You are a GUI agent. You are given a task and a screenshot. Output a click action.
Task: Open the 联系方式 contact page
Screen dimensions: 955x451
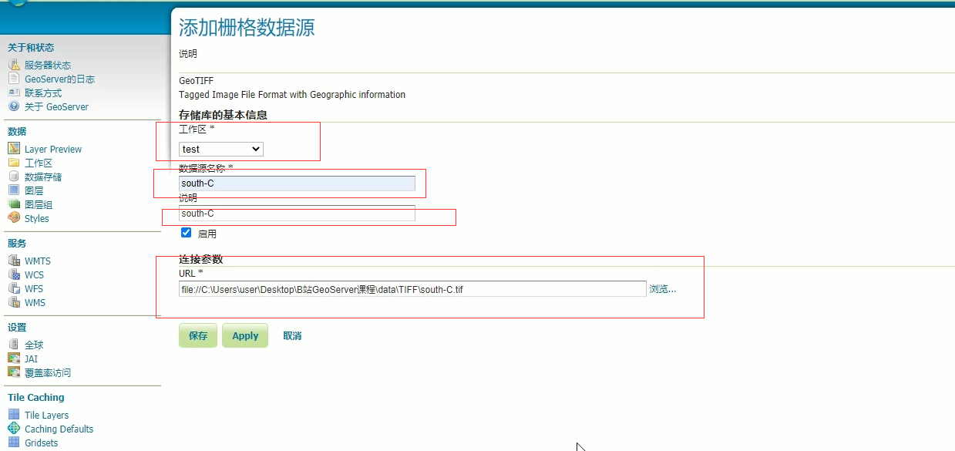coord(43,93)
